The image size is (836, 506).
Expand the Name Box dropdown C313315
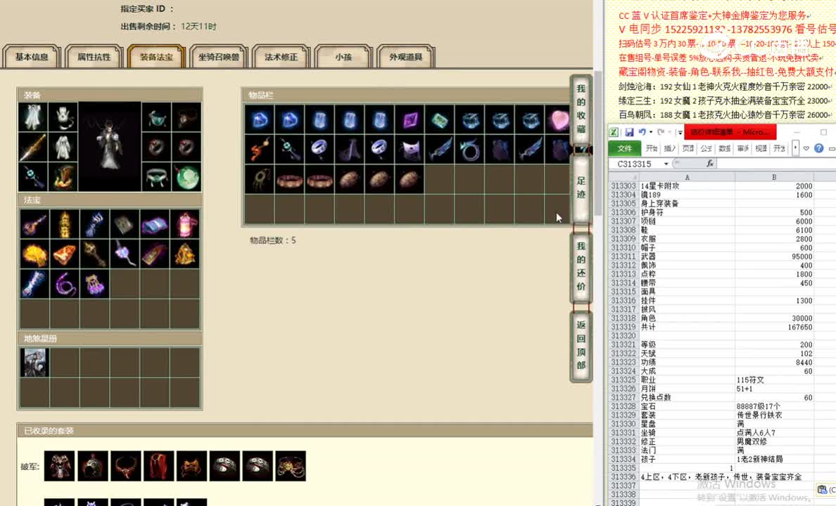pyautogui.click(x=666, y=164)
